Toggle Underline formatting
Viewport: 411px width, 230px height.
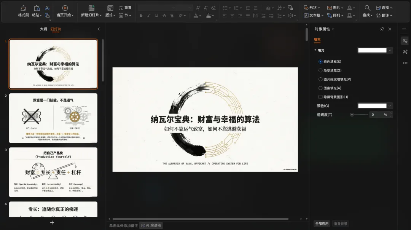pyautogui.click(x=156, y=16)
